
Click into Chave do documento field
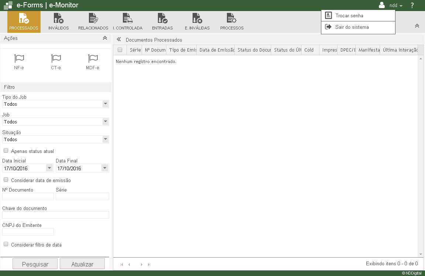56,215
